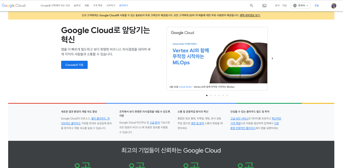Viewport: 343px width, 168px height.
Task: Select the third carousel dot
Action: [215, 96]
